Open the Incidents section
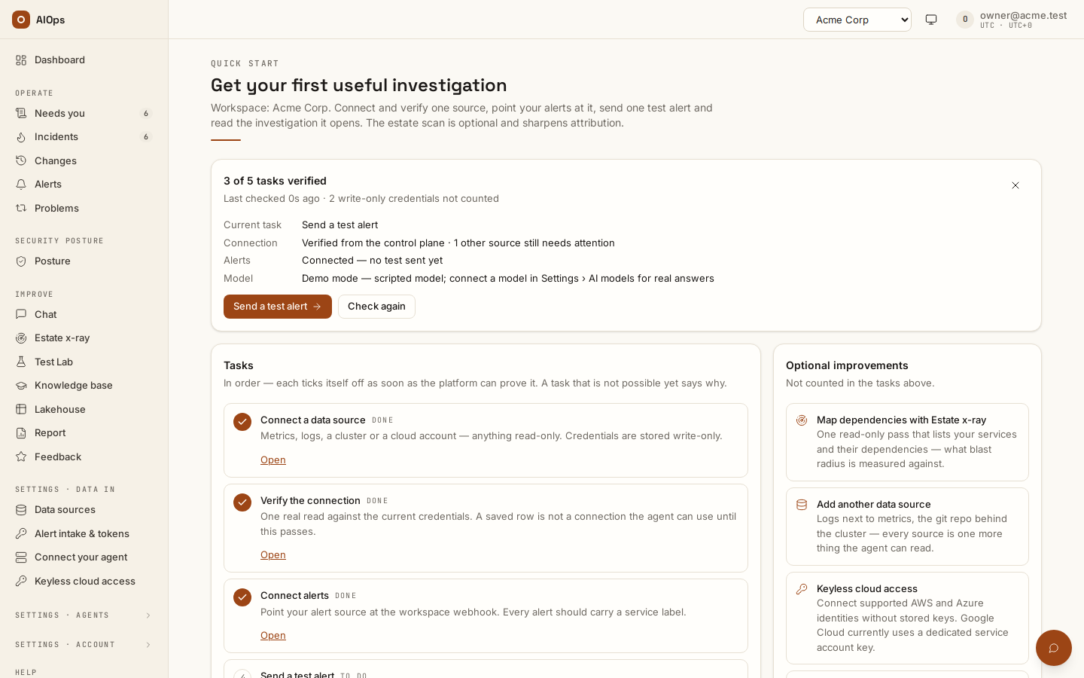Viewport: 1084px width, 678px height. coord(84,136)
